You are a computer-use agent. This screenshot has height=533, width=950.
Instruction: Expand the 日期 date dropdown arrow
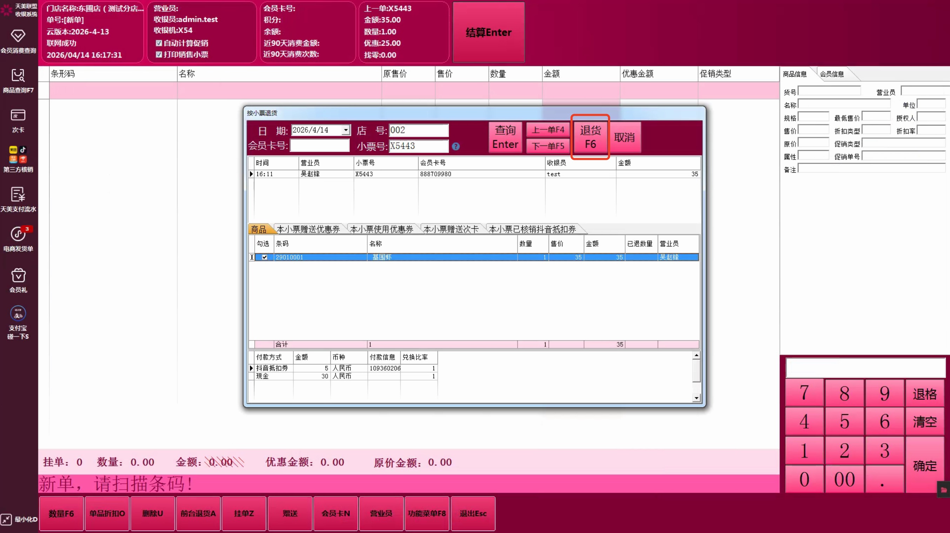[346, 130]
